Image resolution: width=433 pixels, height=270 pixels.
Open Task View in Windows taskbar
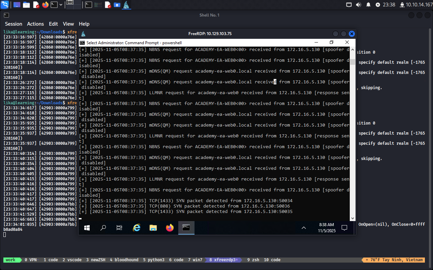pyautogui.click(x=119, y=228)
